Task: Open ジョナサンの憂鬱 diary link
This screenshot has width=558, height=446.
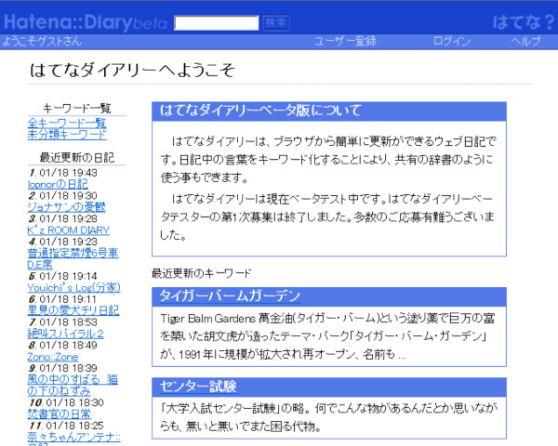Action: (x=66, y=207)
